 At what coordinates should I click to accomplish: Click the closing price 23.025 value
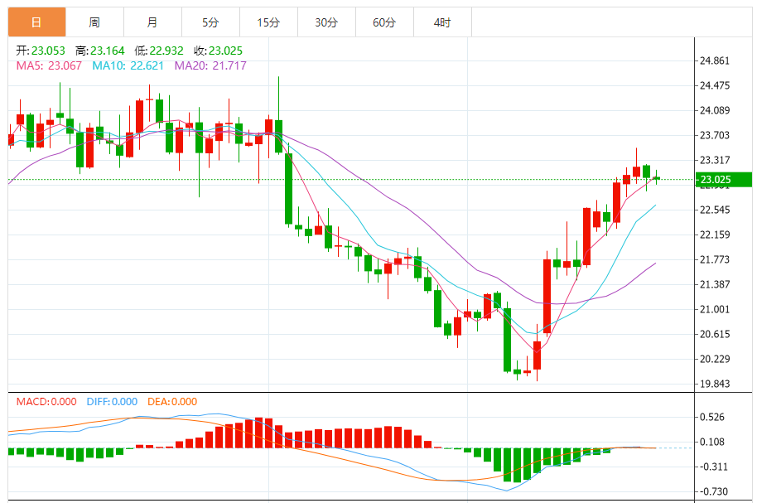coord(225,51)
